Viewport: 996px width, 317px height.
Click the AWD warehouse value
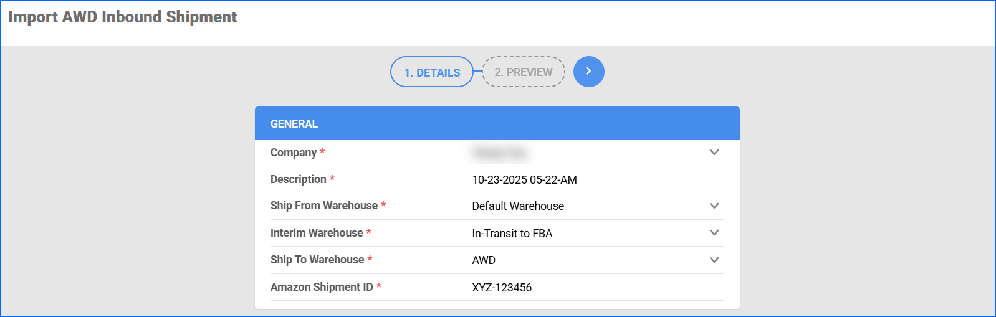(484, 260)
